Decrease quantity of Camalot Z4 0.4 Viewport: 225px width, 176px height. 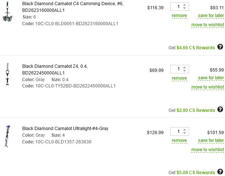tap(185, 70)
